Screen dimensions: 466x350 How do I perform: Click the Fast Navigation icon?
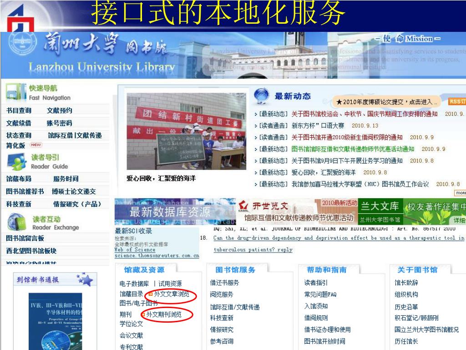click(x=16, y=92)
